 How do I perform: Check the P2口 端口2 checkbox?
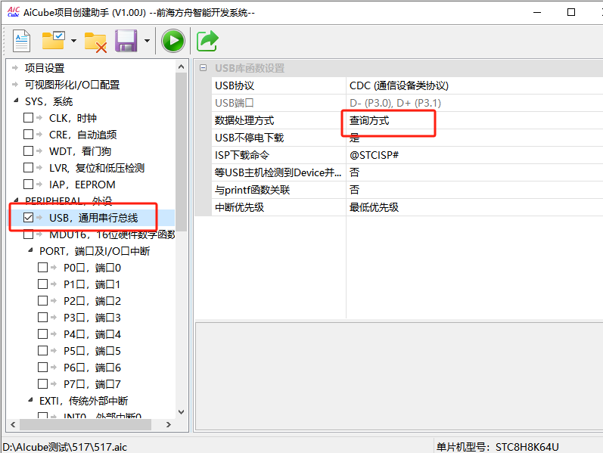(42, 301)
